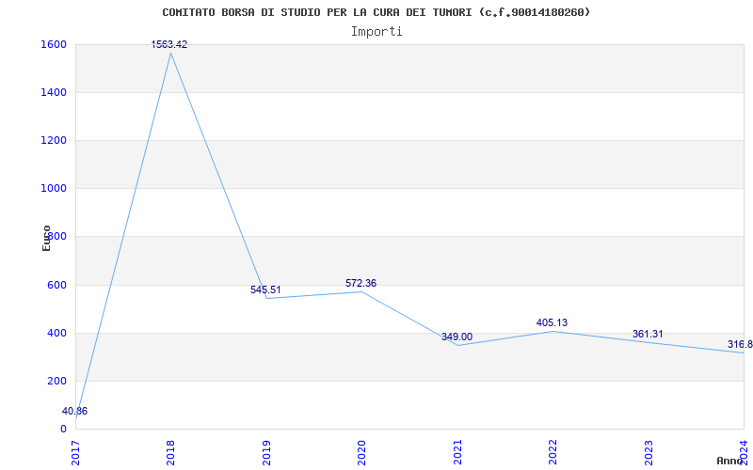Screen dimensions: 753x470
Task: Click the 600 y-axis tick label
Action: point(56,285)
